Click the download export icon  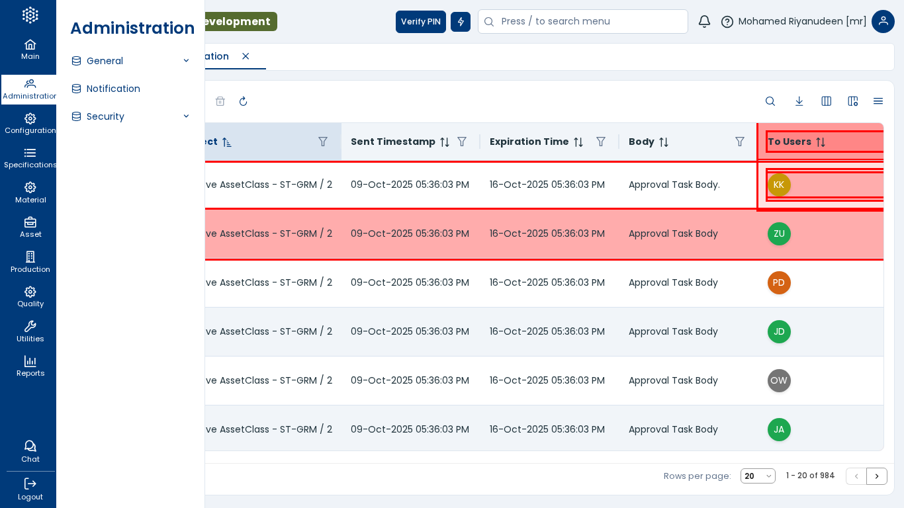click(x=799, y=101)
